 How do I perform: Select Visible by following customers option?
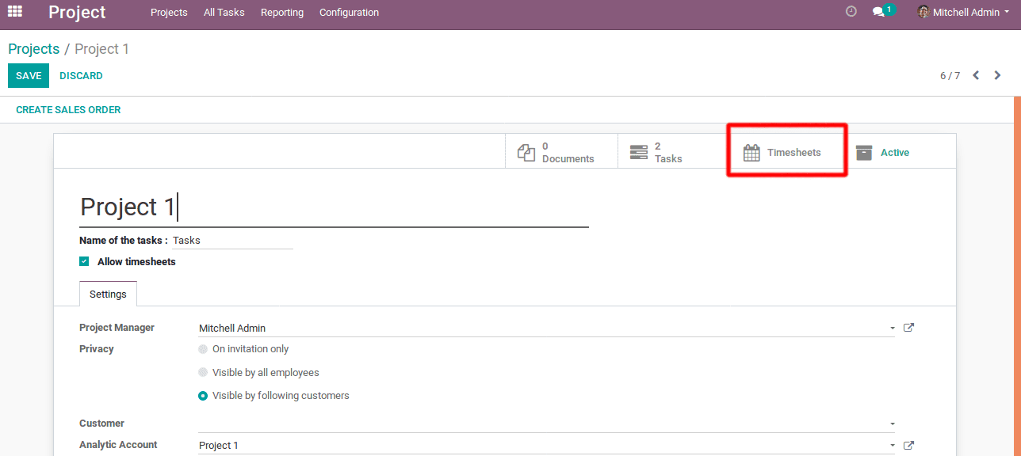203,396
